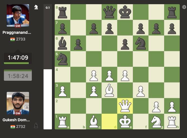Select the black pawn on f7
This screenshot has width=187, height=138.
coord(141,29)
